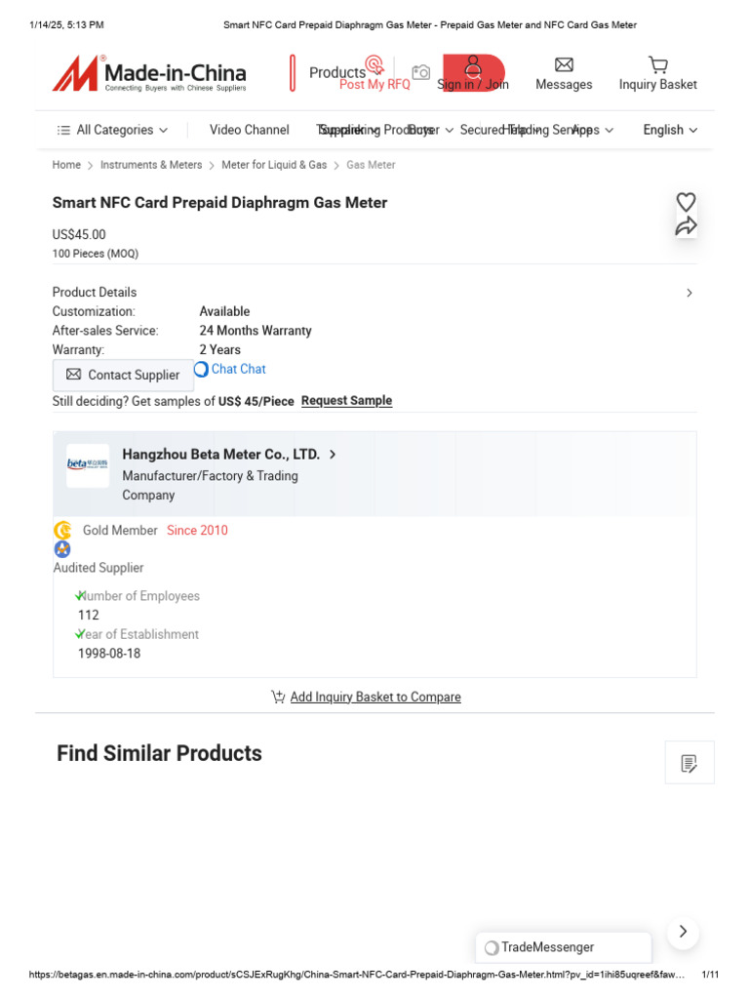
Task: Go to Instruments & Meters breadcrumb
Action: click(x=151, y=165)
